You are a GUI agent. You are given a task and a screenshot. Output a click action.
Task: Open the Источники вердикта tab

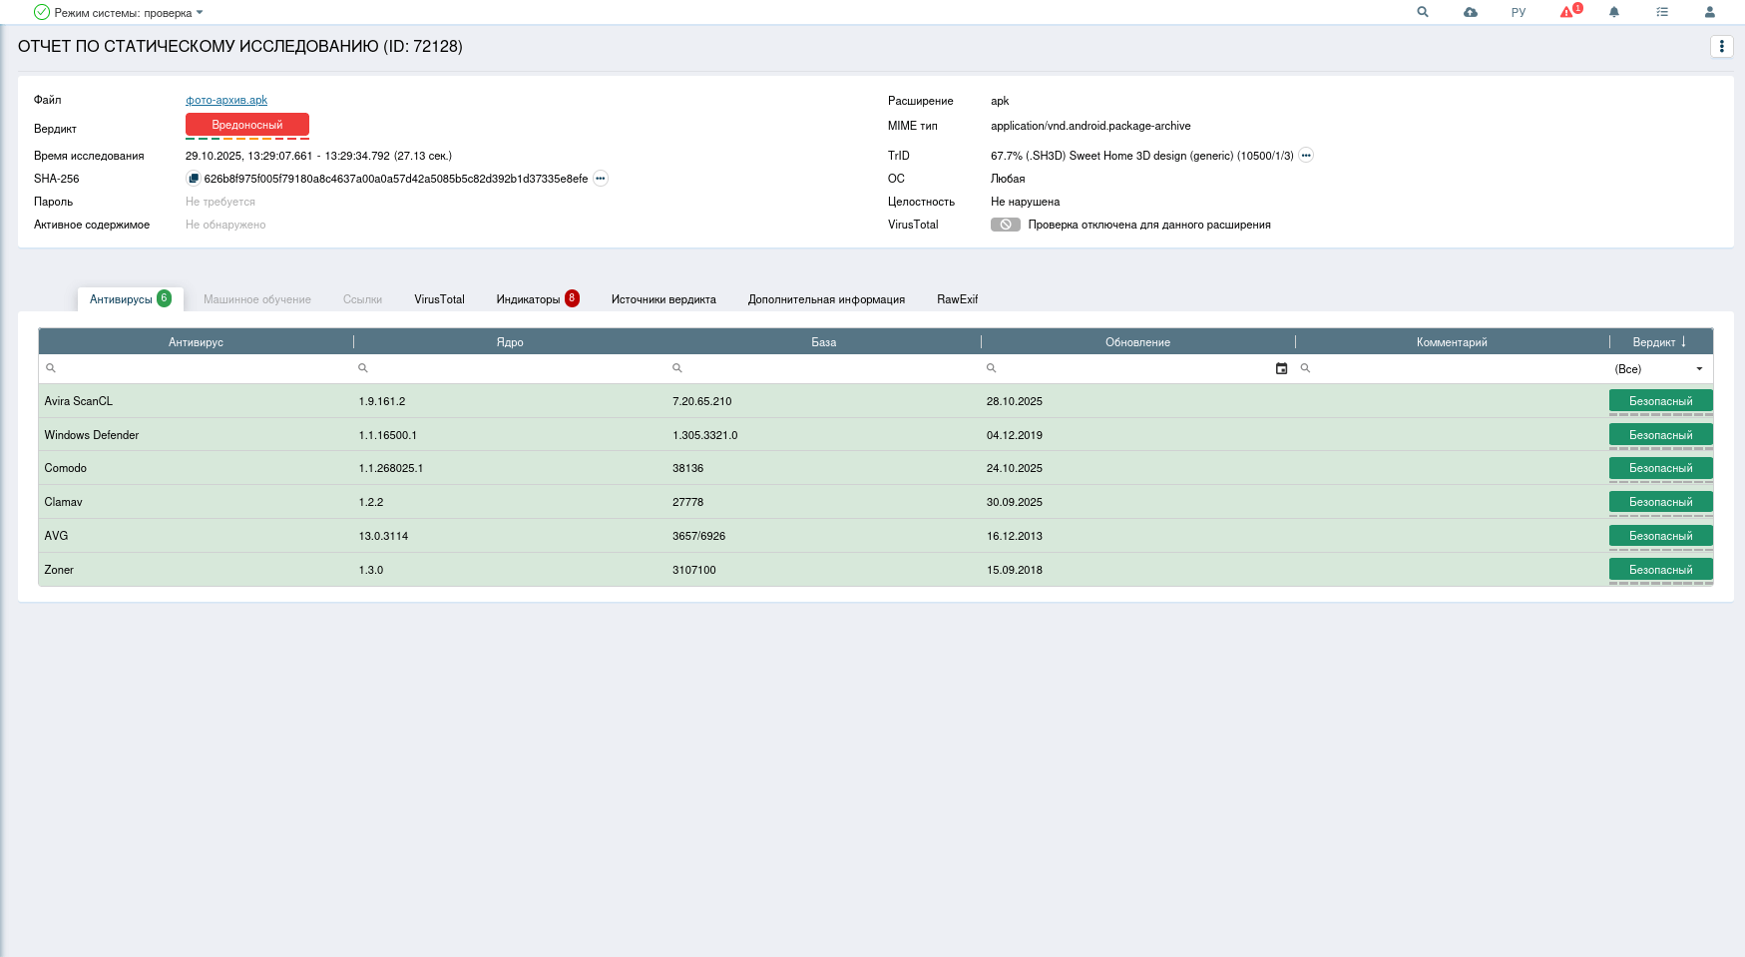point(663,299)
